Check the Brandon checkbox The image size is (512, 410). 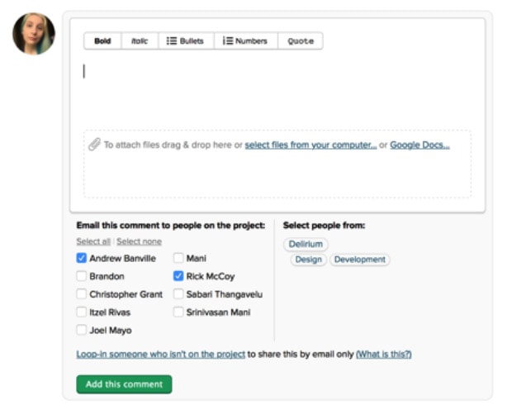[82, 277]
